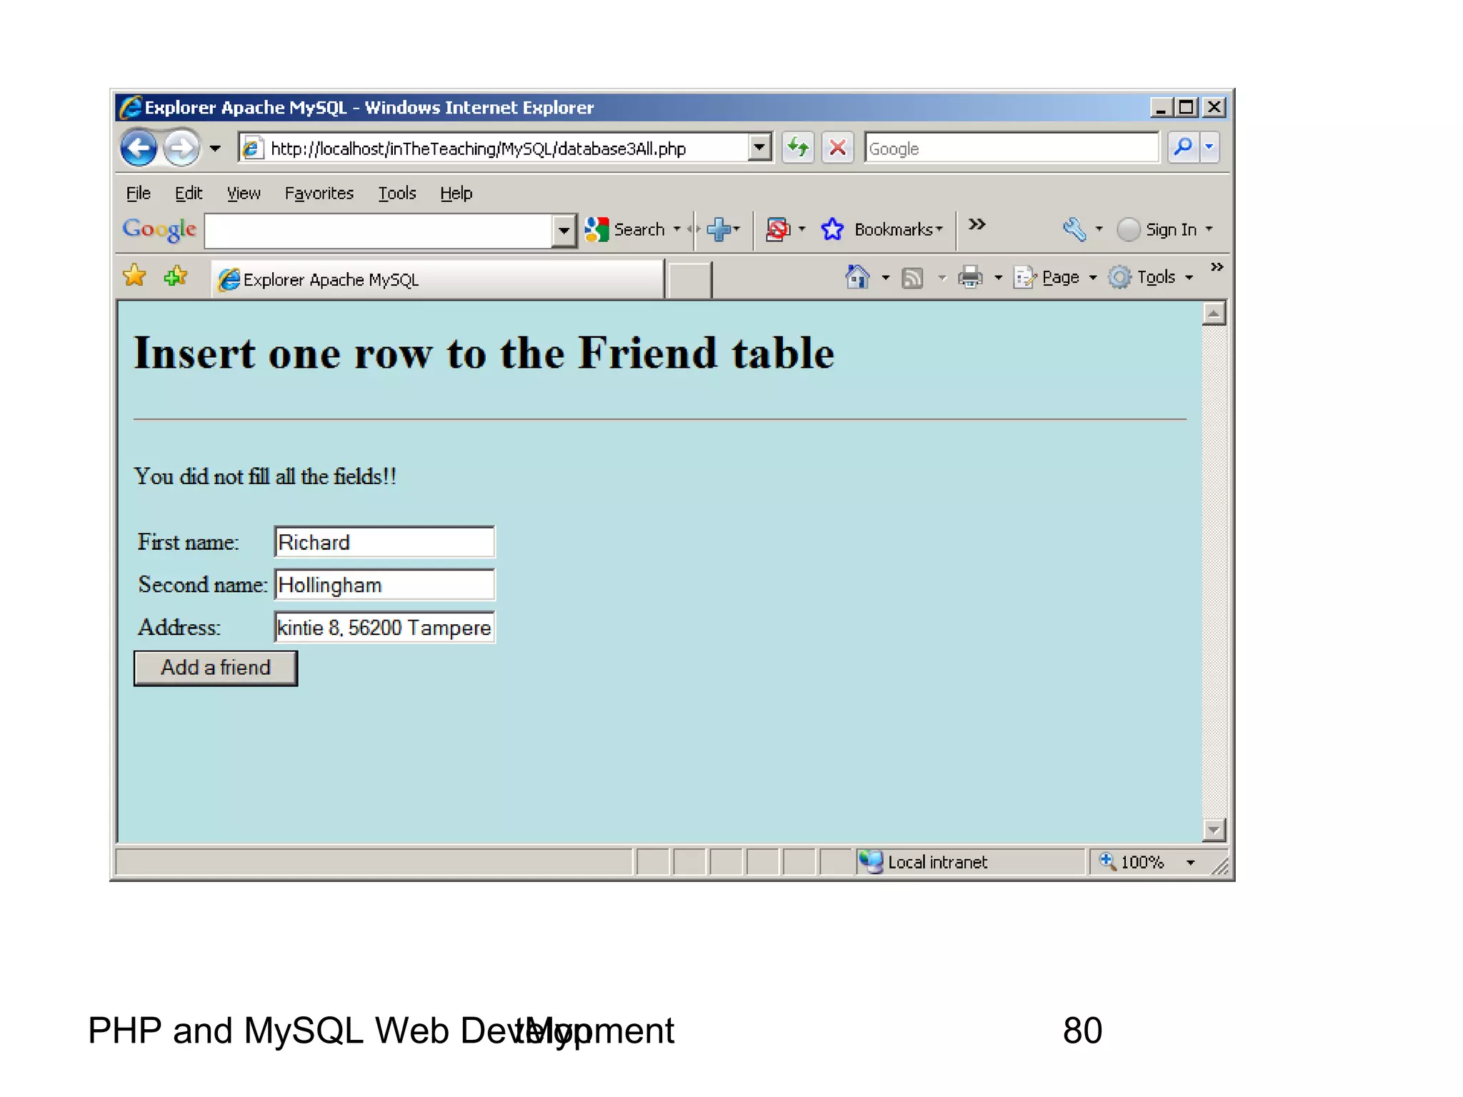Click the Google toolbar Search button
1463x1097 pixels.
coord(625,229)
